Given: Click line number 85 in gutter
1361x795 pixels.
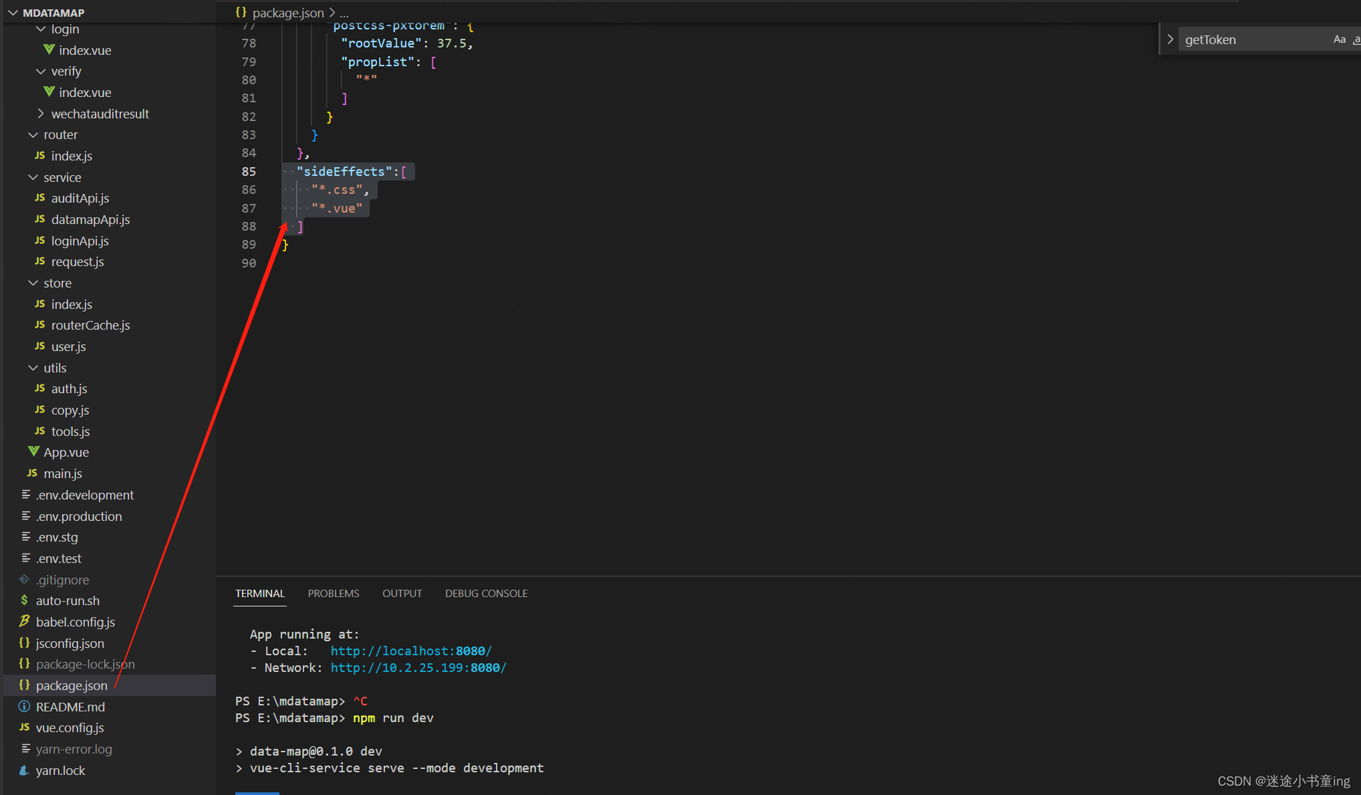Looking at the screenshot, I should 249,172.
